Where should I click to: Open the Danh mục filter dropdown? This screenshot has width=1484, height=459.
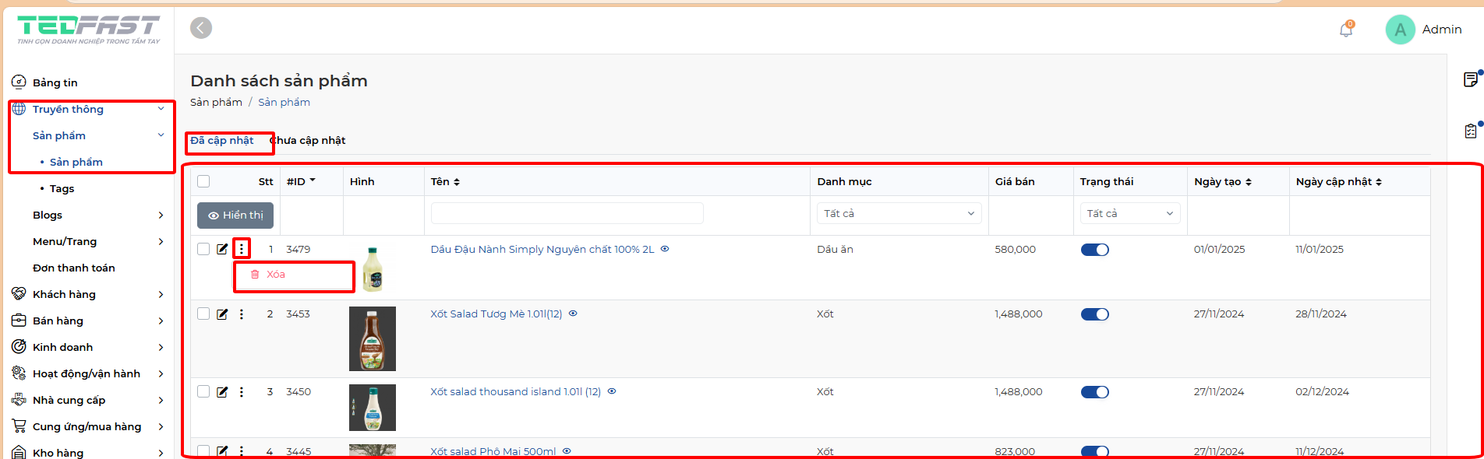pos(899,213)
